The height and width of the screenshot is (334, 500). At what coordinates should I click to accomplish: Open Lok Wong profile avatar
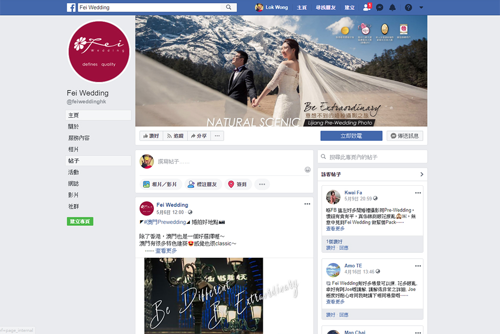(259, 7)
